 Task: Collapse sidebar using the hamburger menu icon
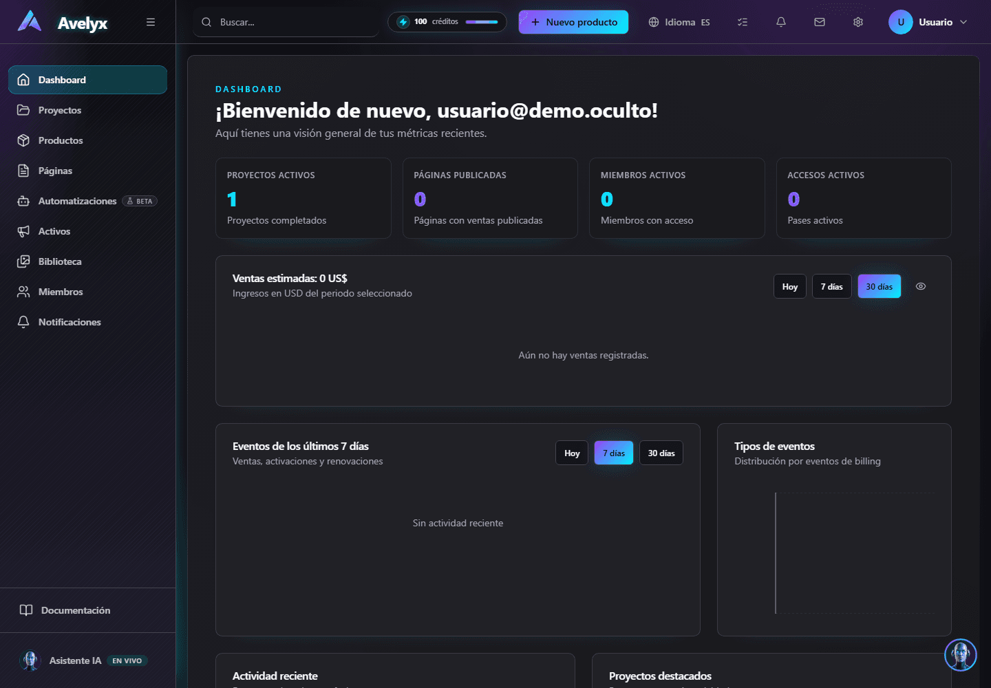point(151,22)
